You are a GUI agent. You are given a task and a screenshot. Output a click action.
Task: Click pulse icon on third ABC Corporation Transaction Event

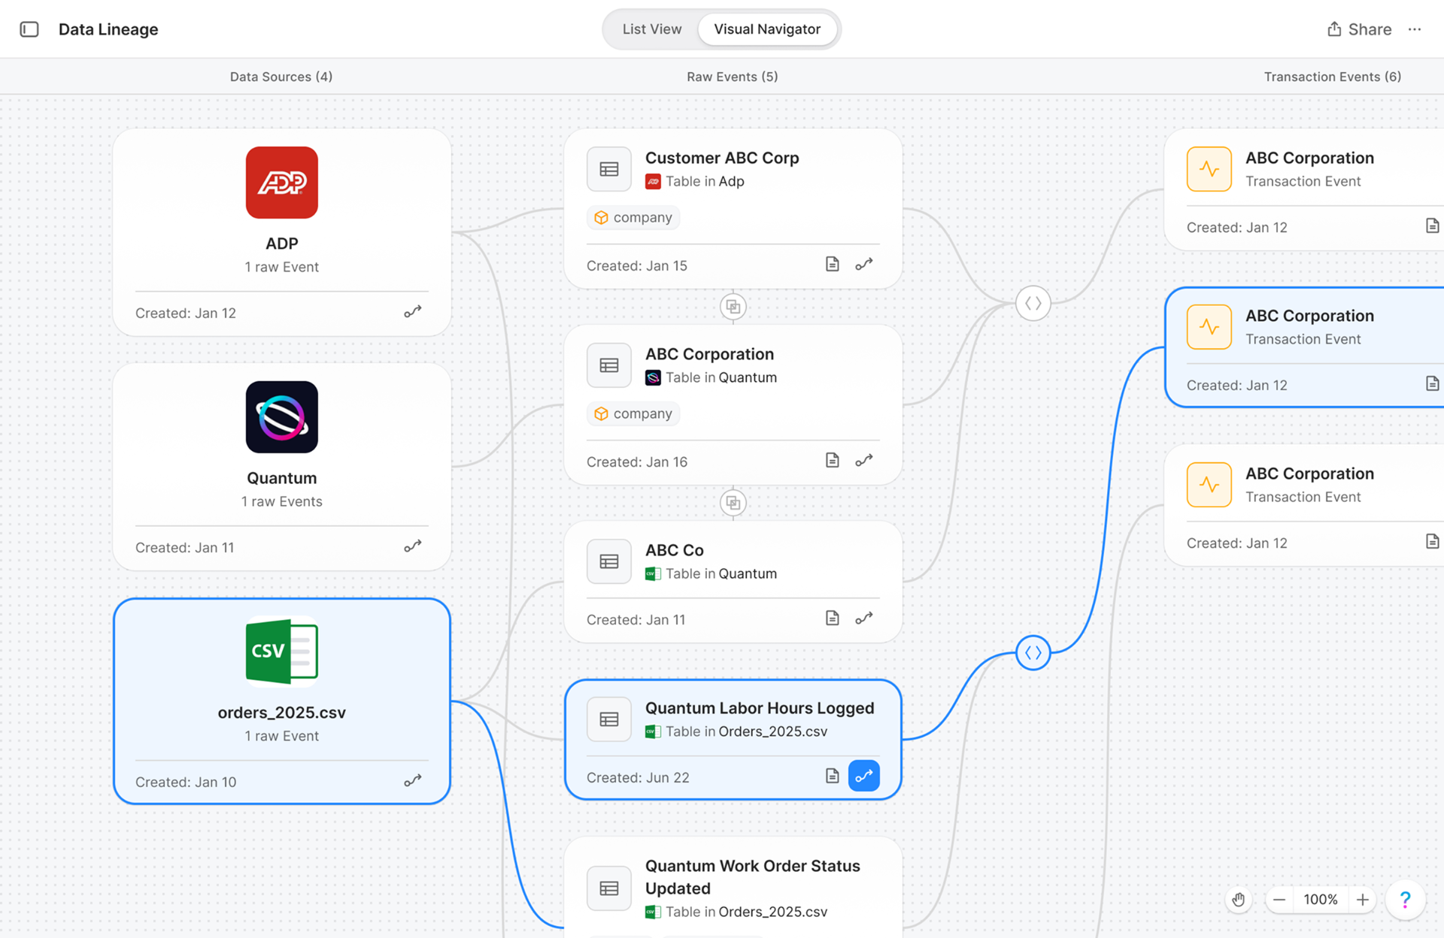[1209, 485]
